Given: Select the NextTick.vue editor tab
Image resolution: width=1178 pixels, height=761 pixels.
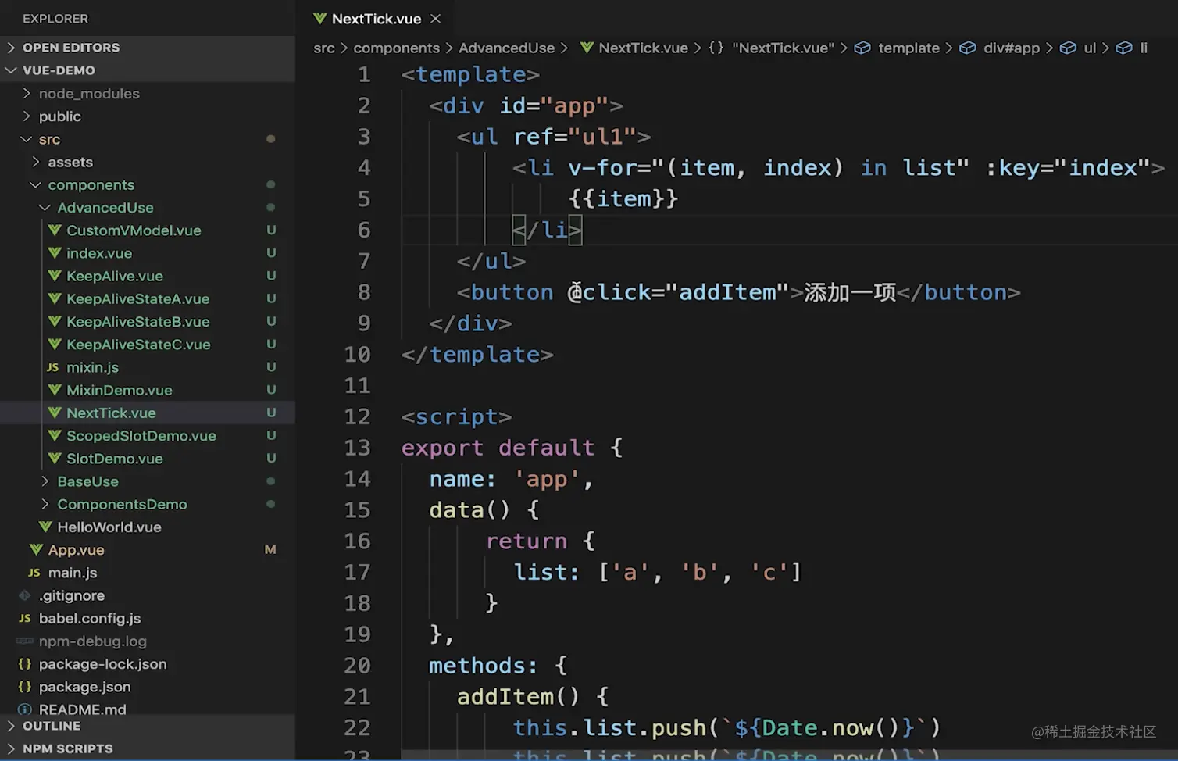Looking at the screenshot, I should point(377,19).
